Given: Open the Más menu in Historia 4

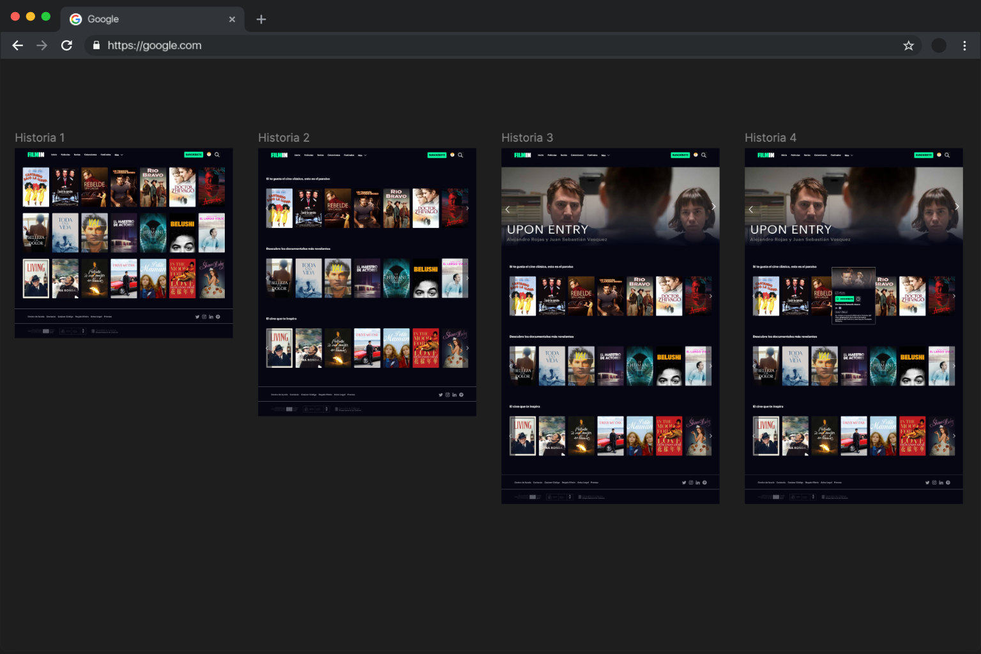Looking at the screenshot, I should [849, 155].
